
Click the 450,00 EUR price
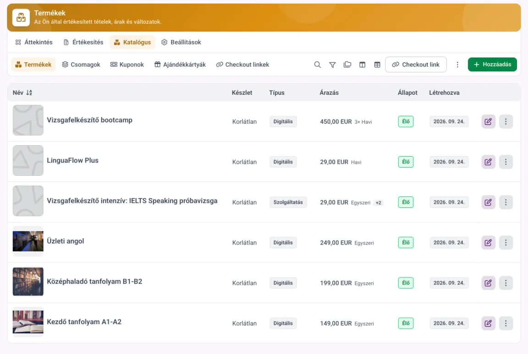[335, 122]
